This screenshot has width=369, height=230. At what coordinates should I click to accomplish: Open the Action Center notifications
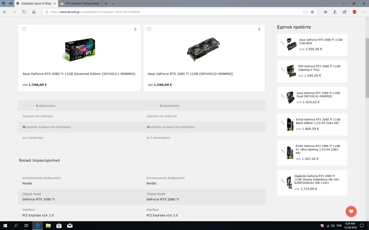pyautogui.click(x=362, y=226)
